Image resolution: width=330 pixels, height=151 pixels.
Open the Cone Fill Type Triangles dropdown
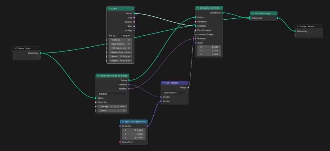click(126, 35)
